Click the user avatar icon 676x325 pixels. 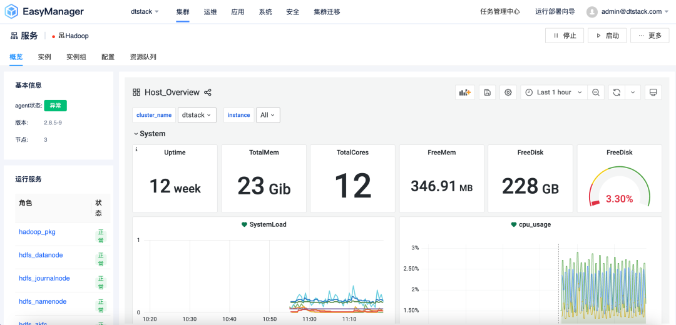click(591, 12)
